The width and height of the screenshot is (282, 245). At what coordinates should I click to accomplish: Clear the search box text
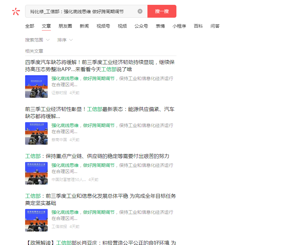tap(140, 11)
